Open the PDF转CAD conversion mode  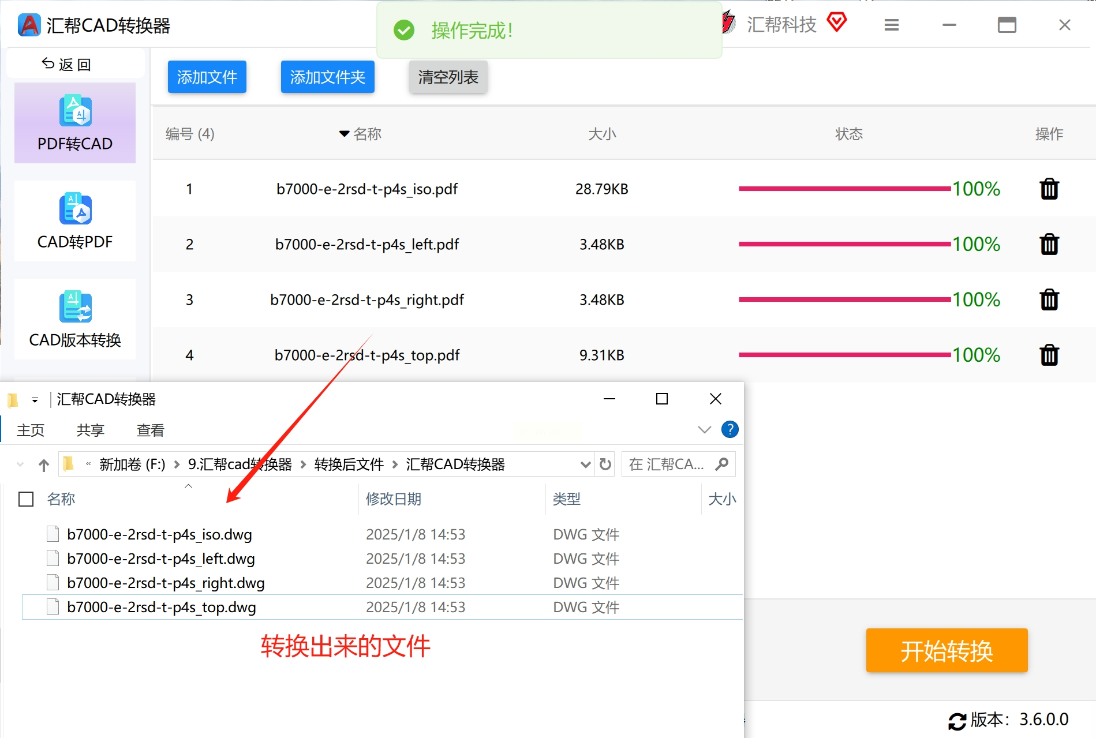point(75,123)
